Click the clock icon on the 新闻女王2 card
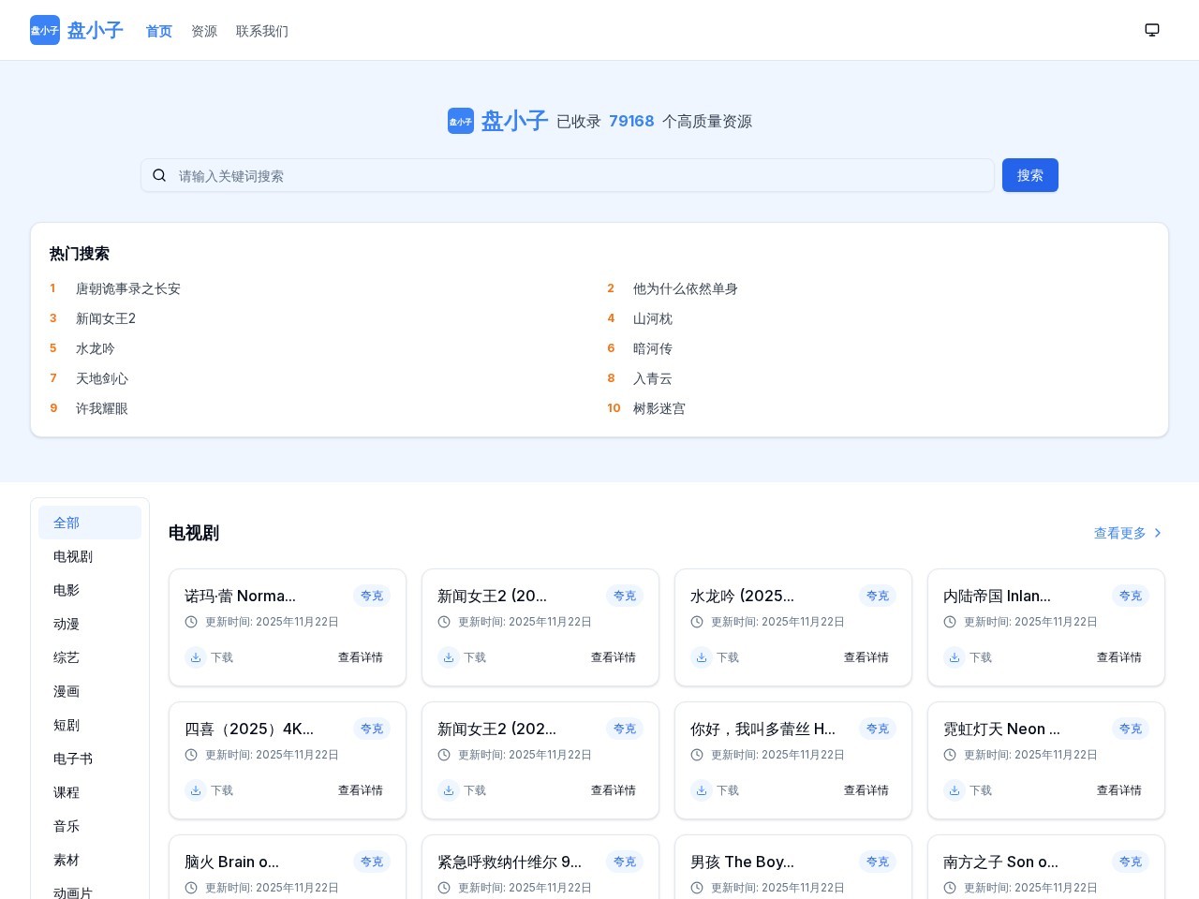 [x=444, y=621]
